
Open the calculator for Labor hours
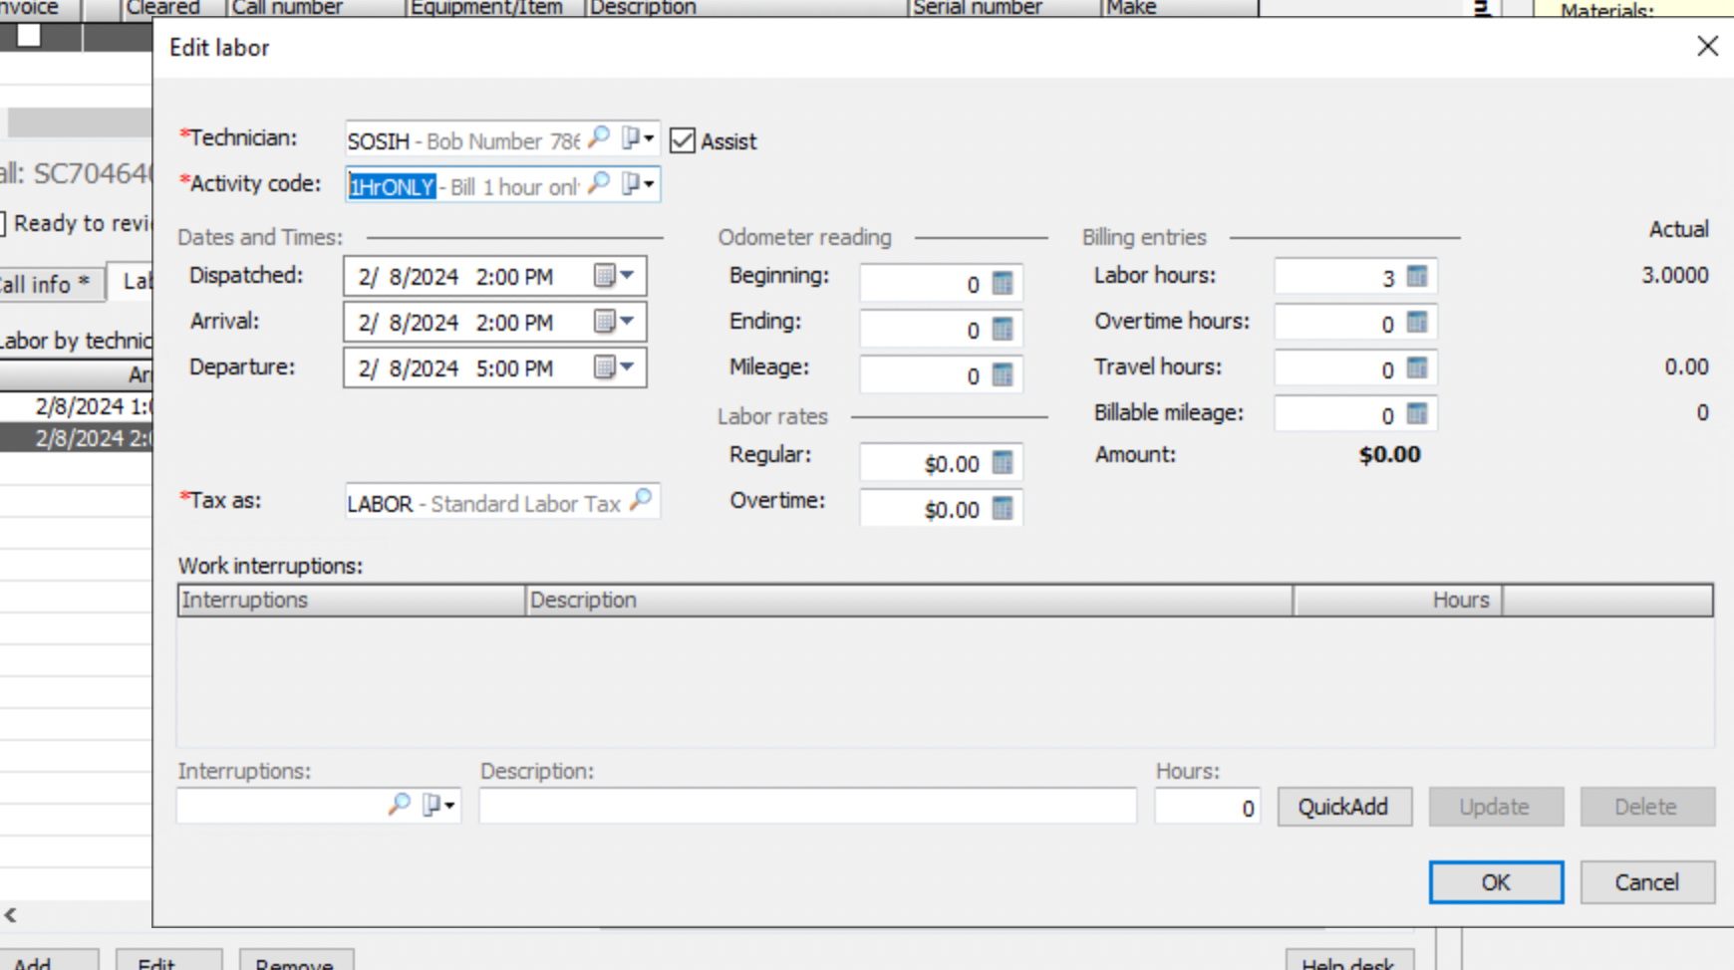(1417, 277)
